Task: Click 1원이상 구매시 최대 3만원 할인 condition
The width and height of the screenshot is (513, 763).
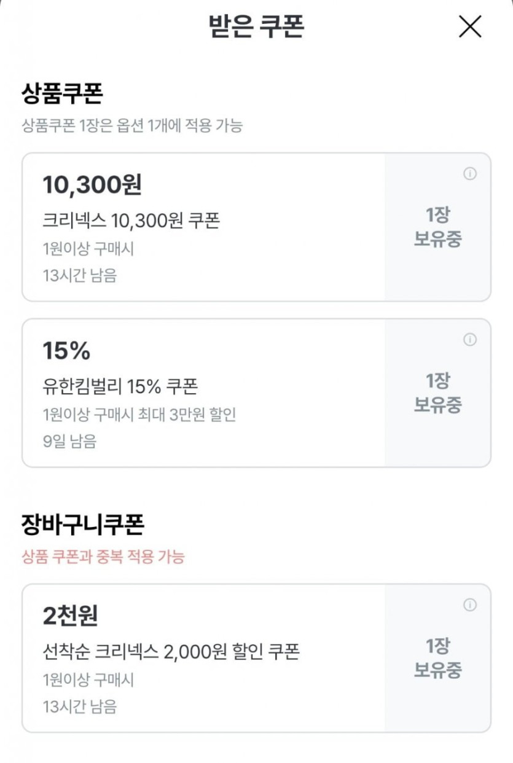Action: pyautogui.click(x=139, y=415)
